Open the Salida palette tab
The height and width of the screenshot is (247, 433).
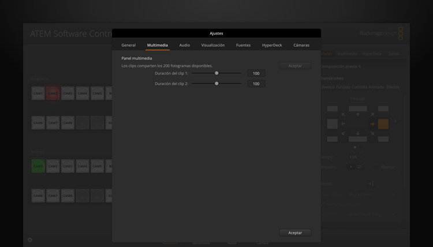click(394, 54)
